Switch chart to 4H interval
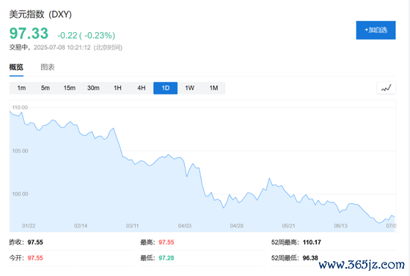This screenshot has height=276, width=410. pyautogui.click(x=142, y=88)
